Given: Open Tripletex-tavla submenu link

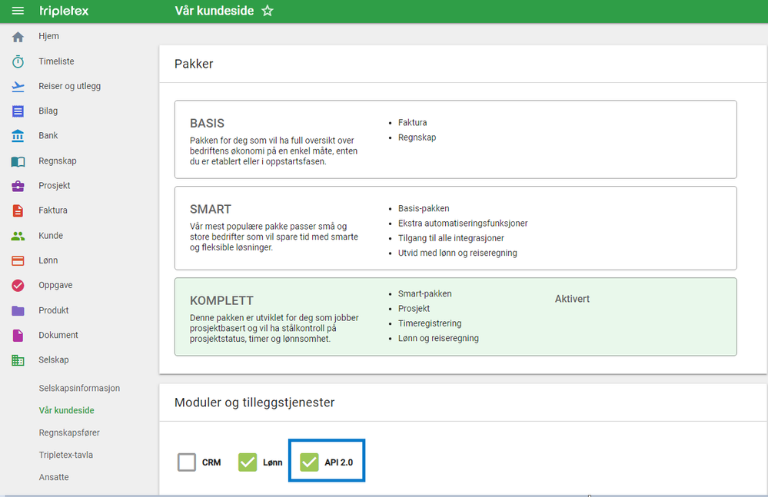Looking at the screenshot, I should 65,455.
